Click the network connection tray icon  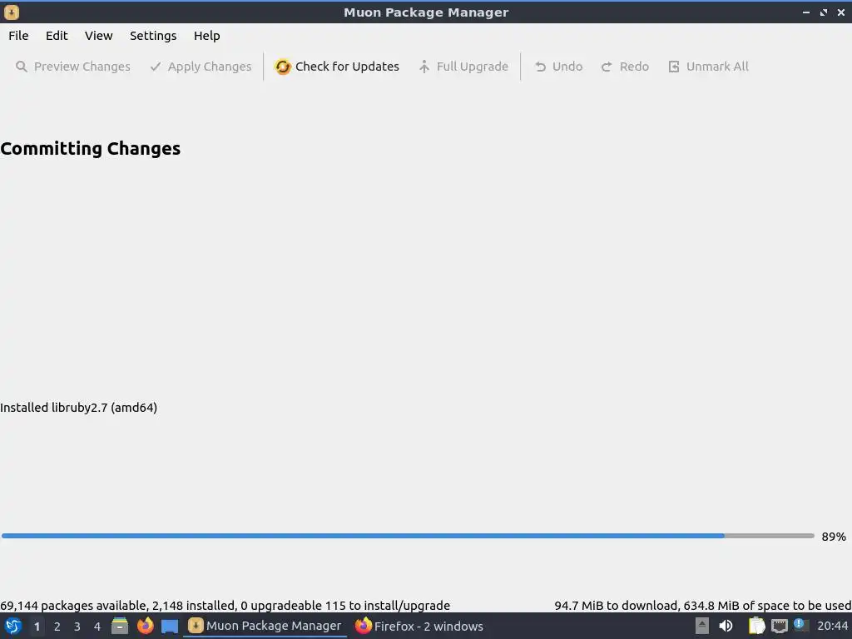780,626
